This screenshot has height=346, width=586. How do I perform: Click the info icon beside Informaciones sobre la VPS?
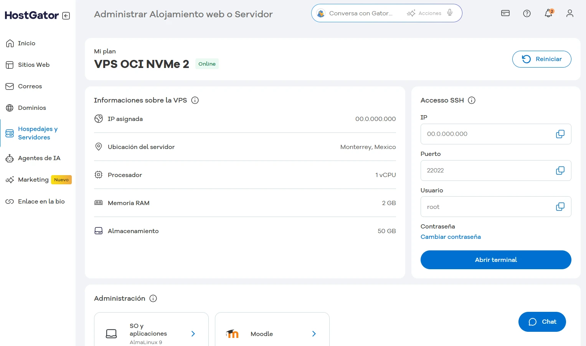click(x=195, y=100)
